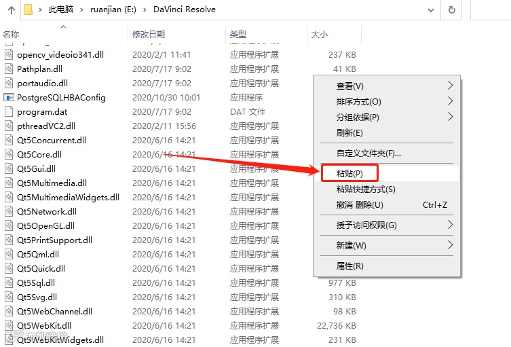Expand breadcrumb chevron before DaVinci Resolve
The image size is (511, 347).
point(145,10)
